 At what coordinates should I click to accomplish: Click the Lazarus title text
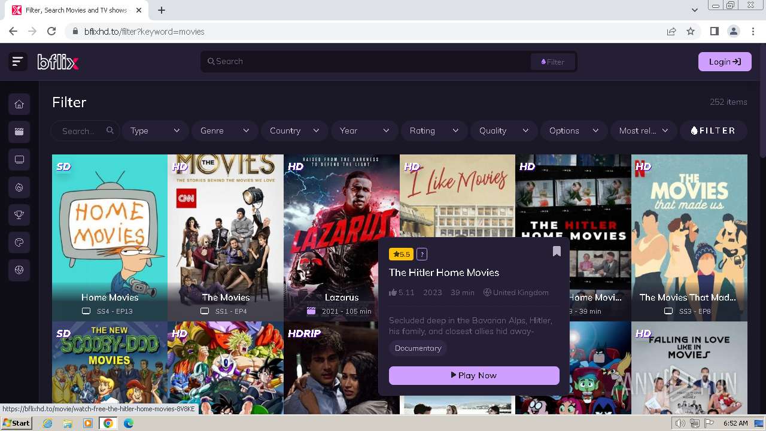point(342,297)
